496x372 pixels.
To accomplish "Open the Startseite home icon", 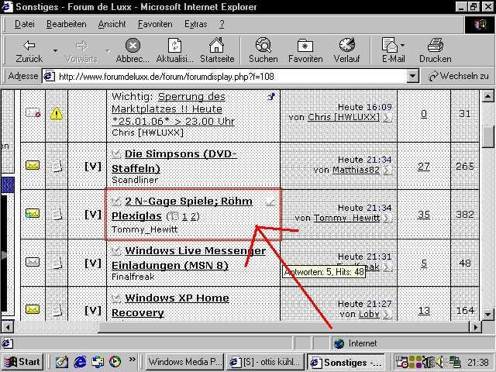I will (x=217, y=50).
